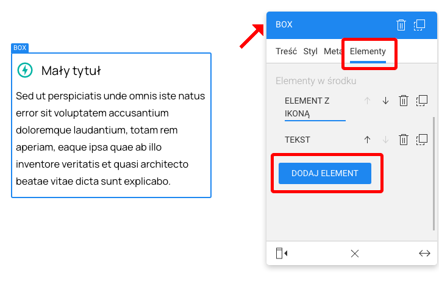Move TEKST element up with arrow
Viewport: 439px width, 281px height.
point(367,140)
